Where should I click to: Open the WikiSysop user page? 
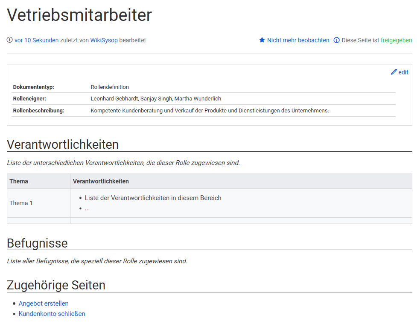tap(104, 40)
